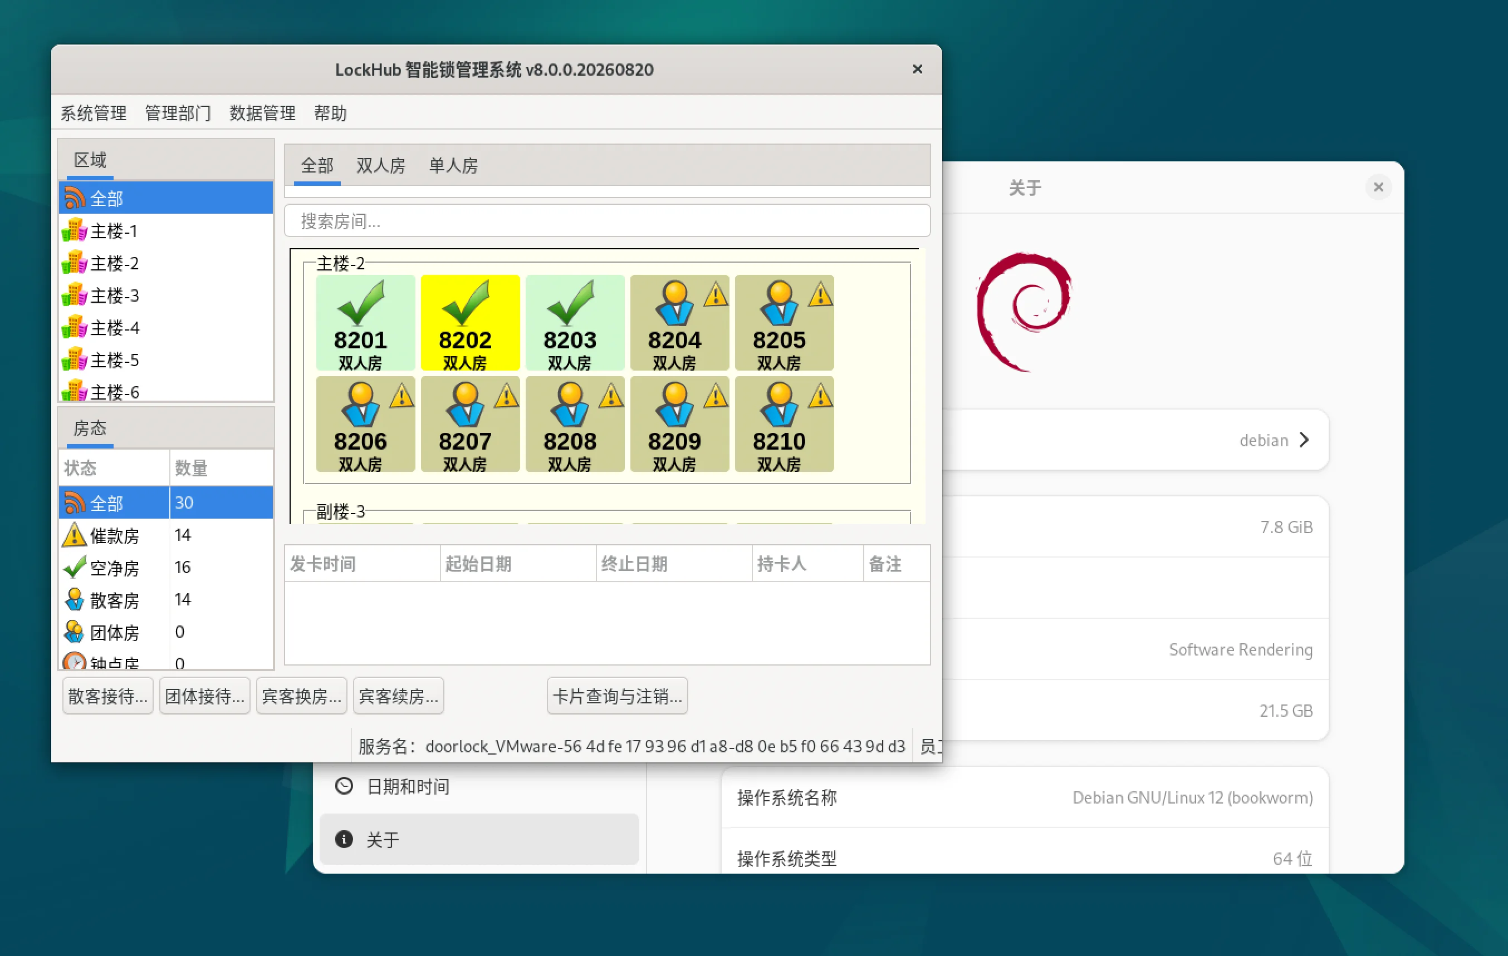Open the 管理部门 menu

[x=178, y=114]
